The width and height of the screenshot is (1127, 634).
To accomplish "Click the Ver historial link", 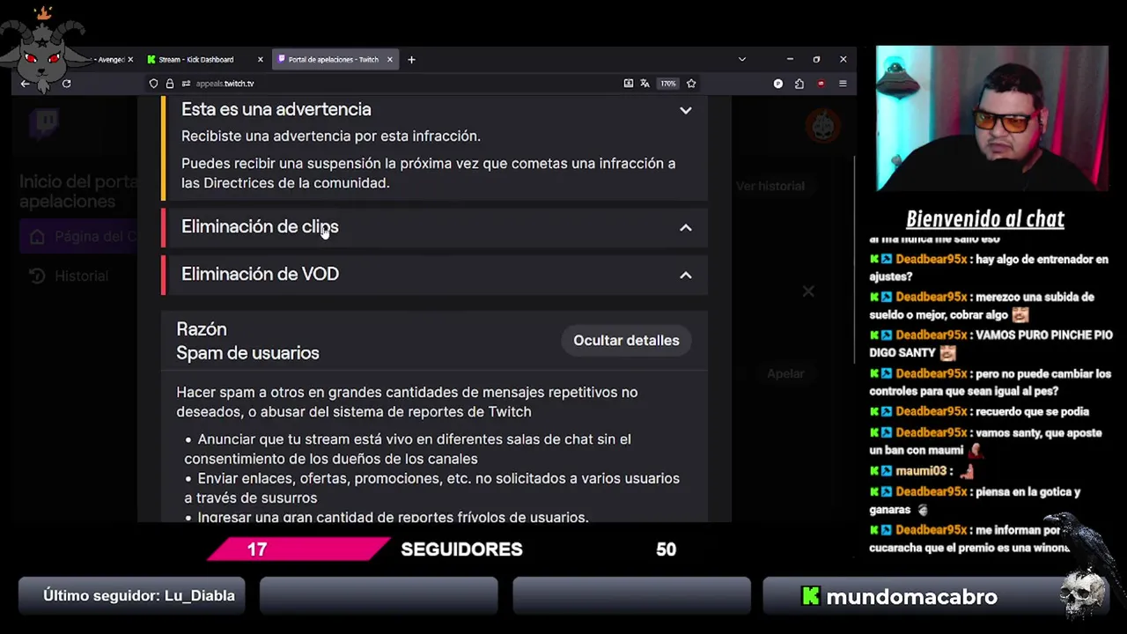I will coord(770,186).
